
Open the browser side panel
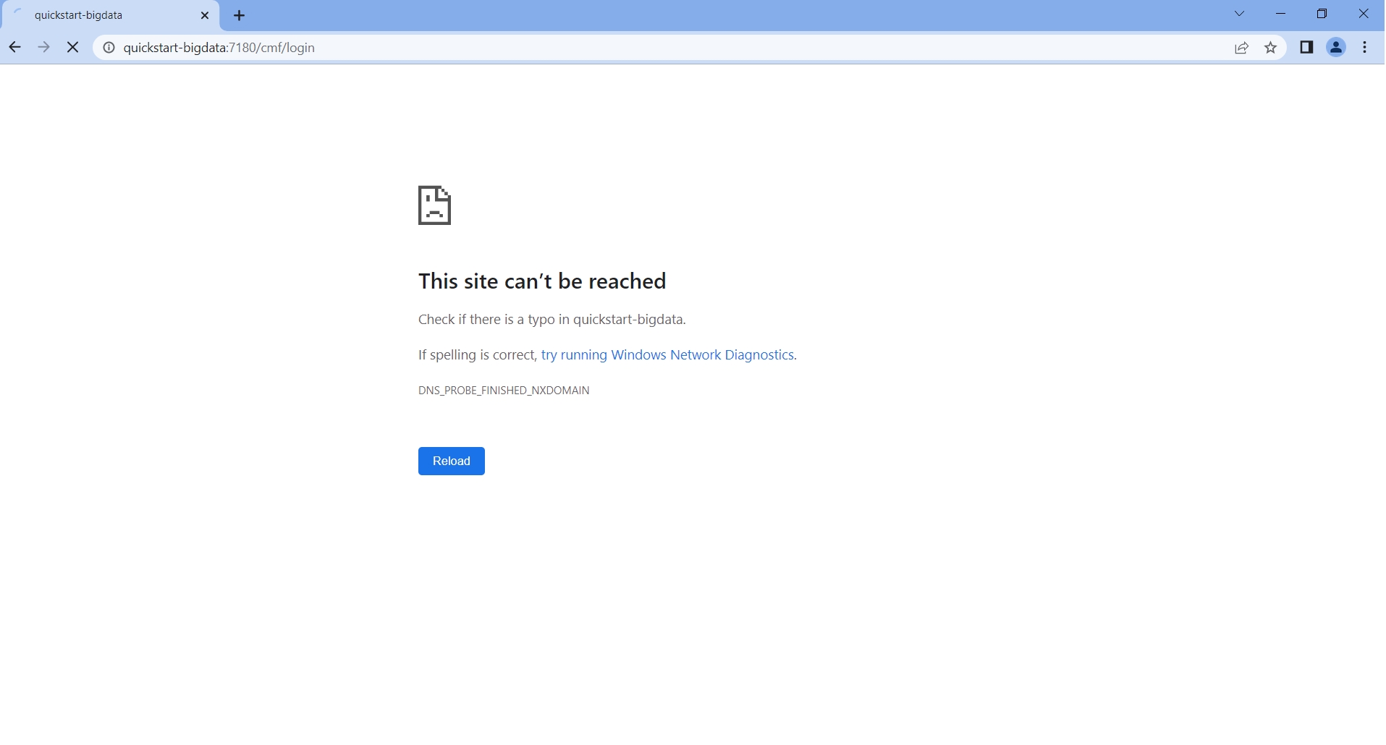[x=1306, y=48]
